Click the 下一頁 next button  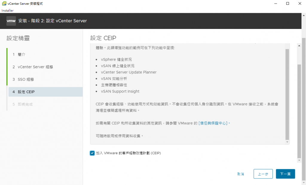click(x=285, y=174)
